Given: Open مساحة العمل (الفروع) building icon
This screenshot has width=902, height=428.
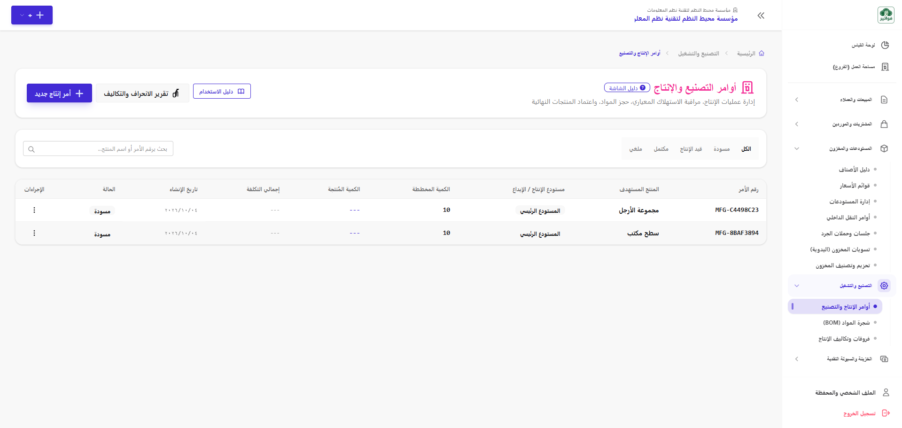Looking at the screenshot, I should (x=885, y=67).
